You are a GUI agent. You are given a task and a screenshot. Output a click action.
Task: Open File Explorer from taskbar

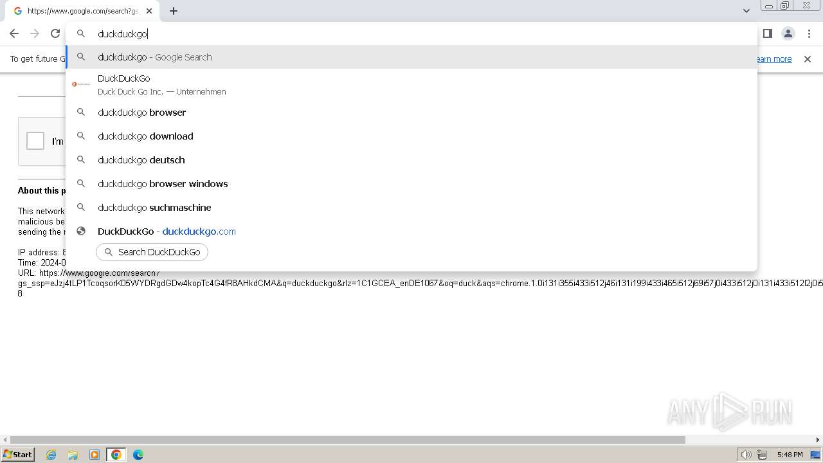click(x=73, y=455)
